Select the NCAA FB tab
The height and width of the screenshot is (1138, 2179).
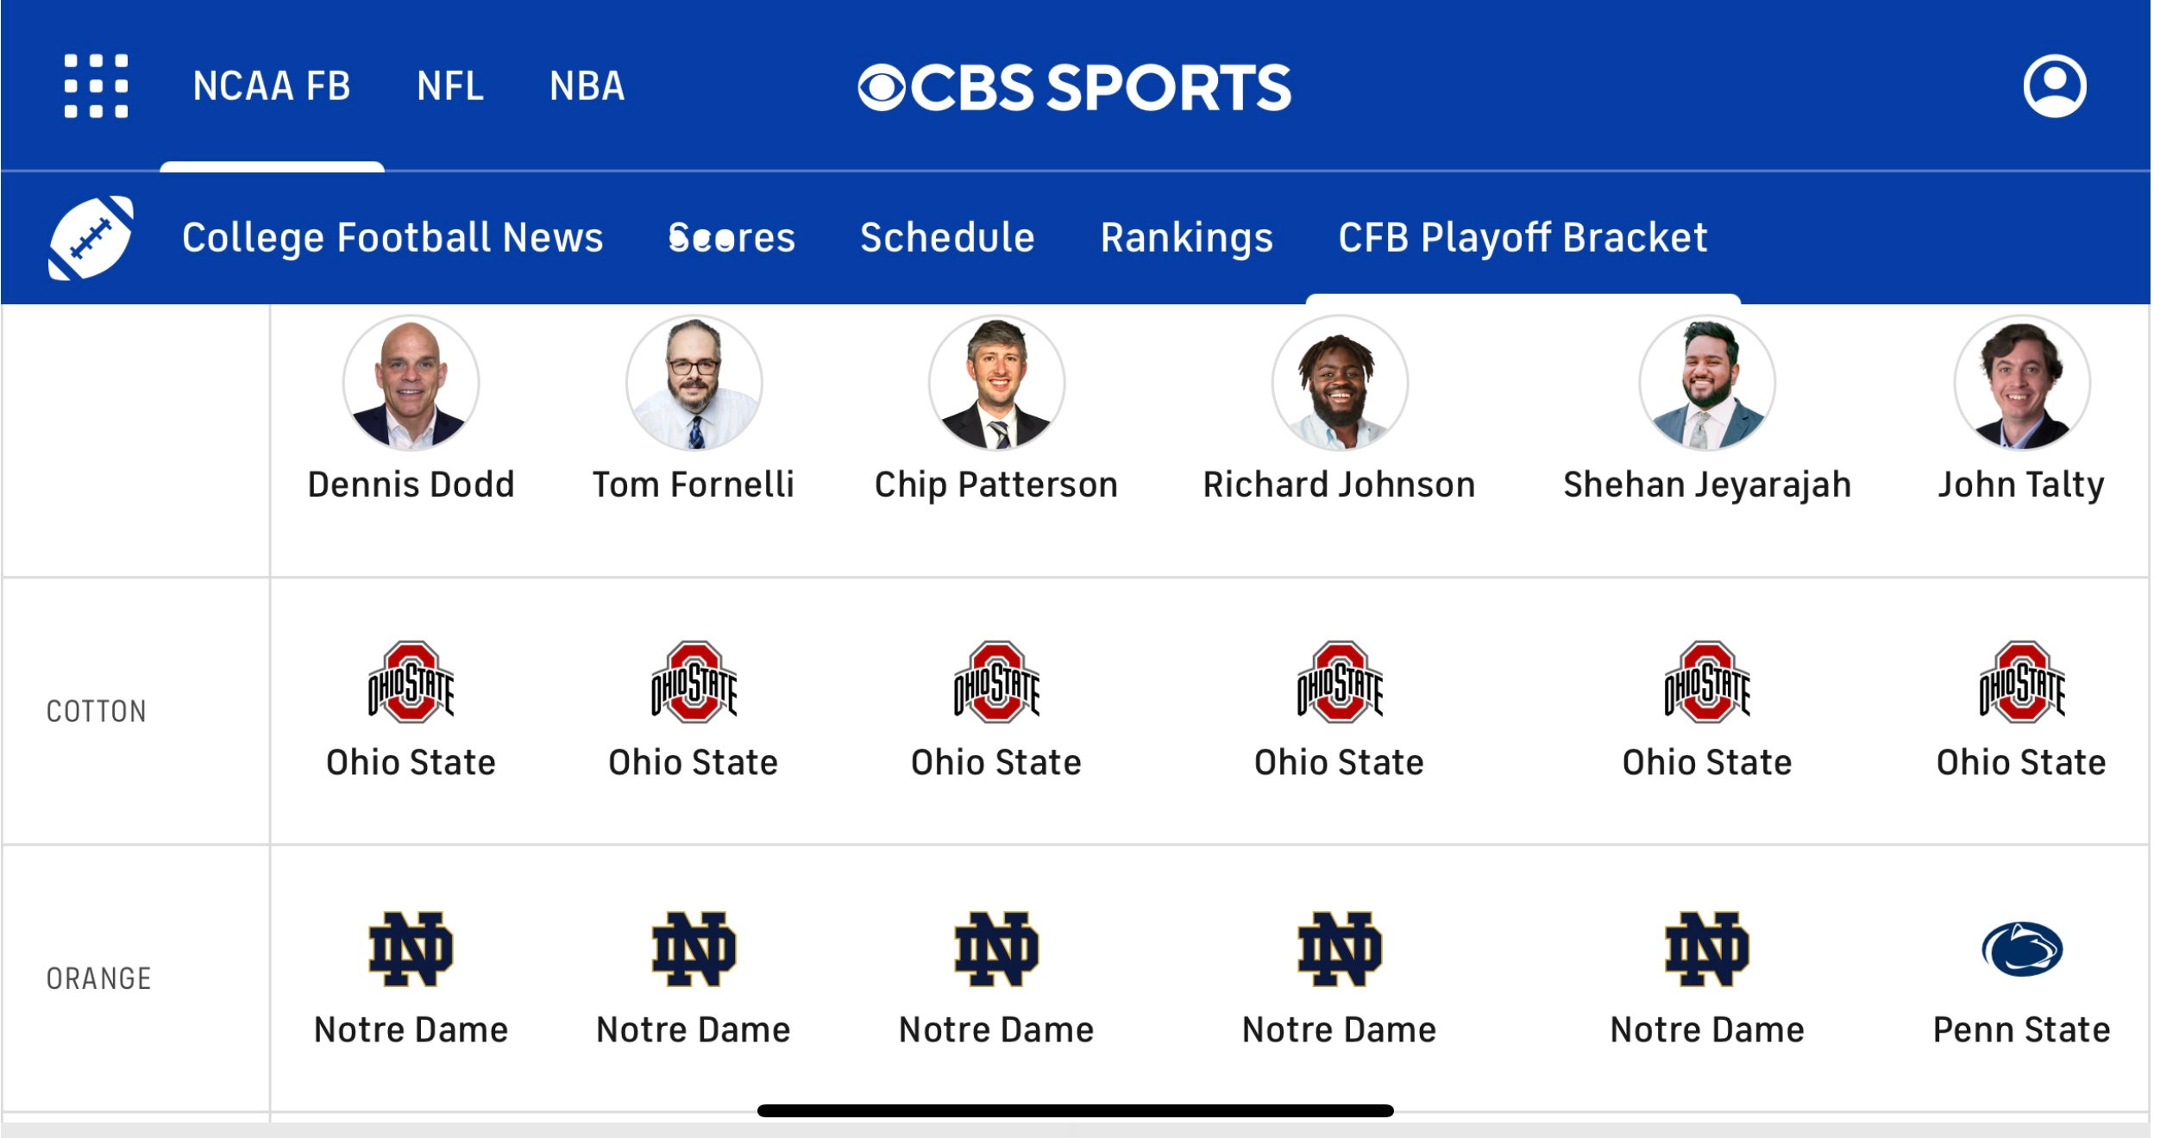272,86
